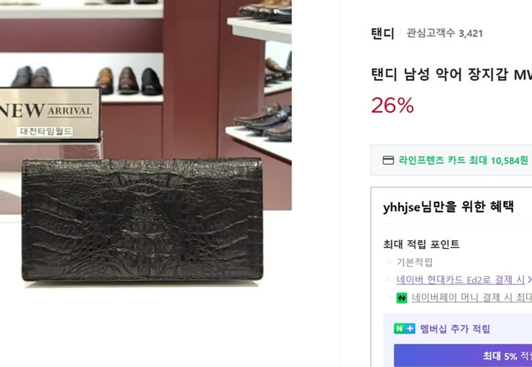Click the 기본적립 row
This screenshot has width=532, height=367.
[415, 262]
